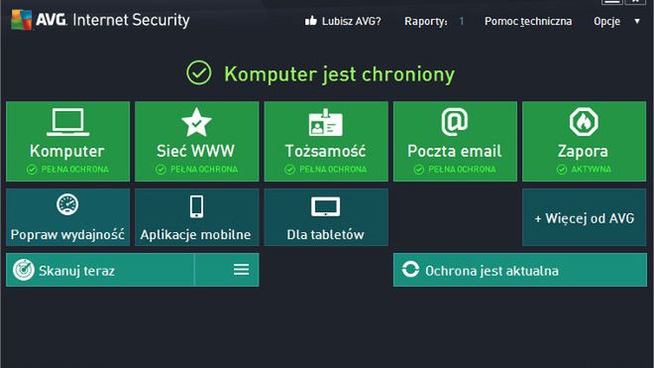Click the Sieć WWW star icon
Screen dimensions: 654x368
click(196, 122)
